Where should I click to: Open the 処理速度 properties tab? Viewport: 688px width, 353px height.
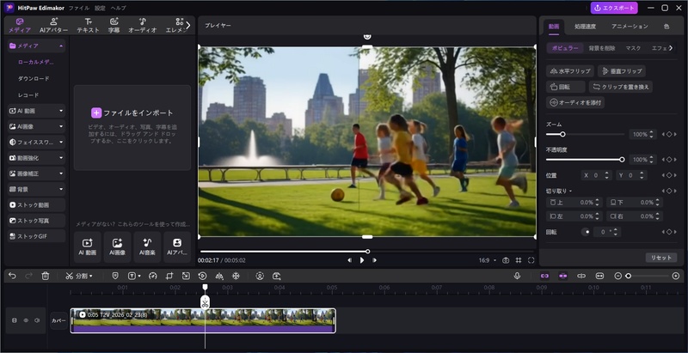pos(586,27)
